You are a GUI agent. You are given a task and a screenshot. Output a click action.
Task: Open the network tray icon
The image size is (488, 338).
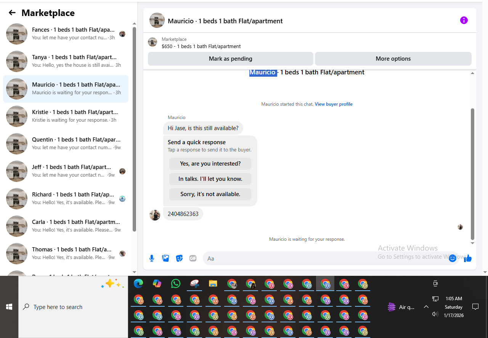click(435, 299)
